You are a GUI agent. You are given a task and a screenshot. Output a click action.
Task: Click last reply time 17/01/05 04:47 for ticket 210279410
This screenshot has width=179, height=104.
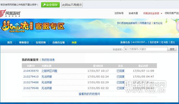[143, 77]
